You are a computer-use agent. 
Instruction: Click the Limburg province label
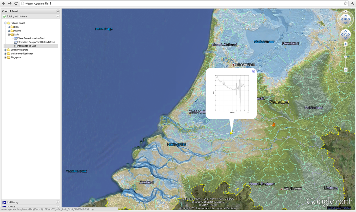[x=331, y=188]
